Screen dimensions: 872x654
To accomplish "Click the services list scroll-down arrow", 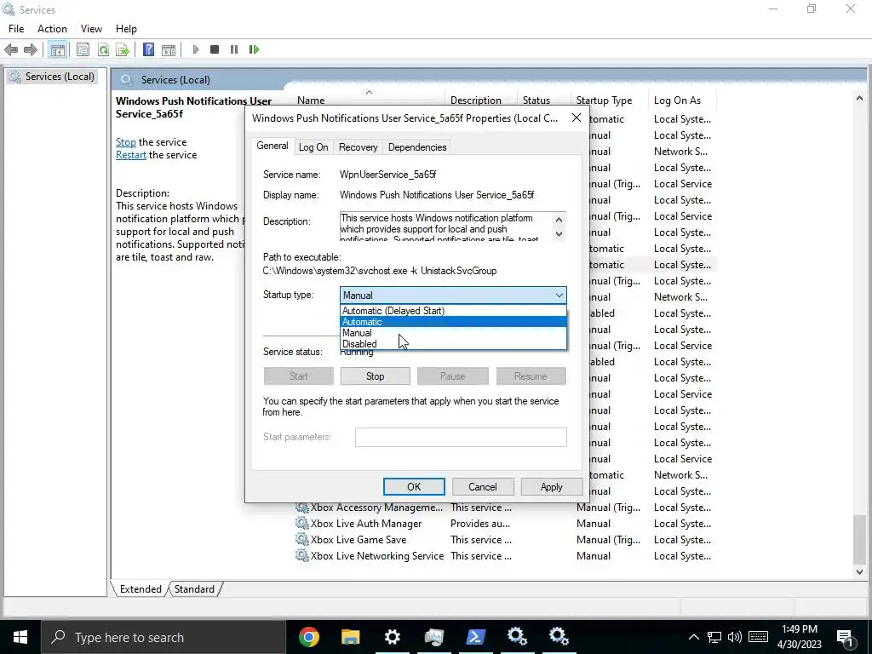I will (x=859, y=571).
